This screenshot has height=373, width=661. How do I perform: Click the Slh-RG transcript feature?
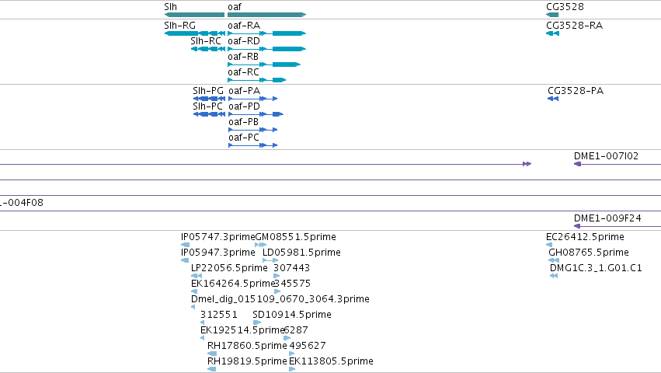[195, 33]
